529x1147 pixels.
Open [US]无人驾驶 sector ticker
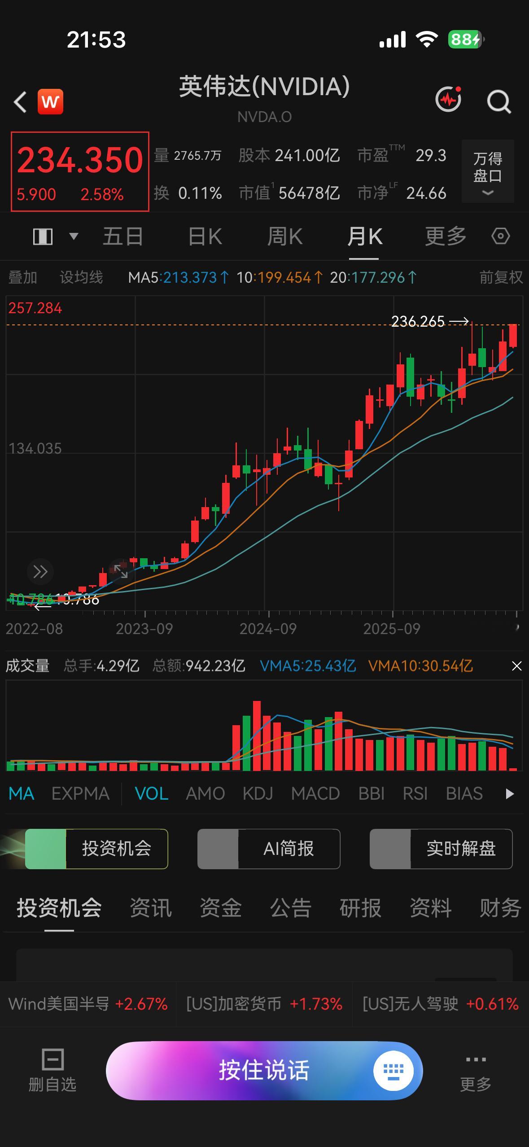point(441,1004)
